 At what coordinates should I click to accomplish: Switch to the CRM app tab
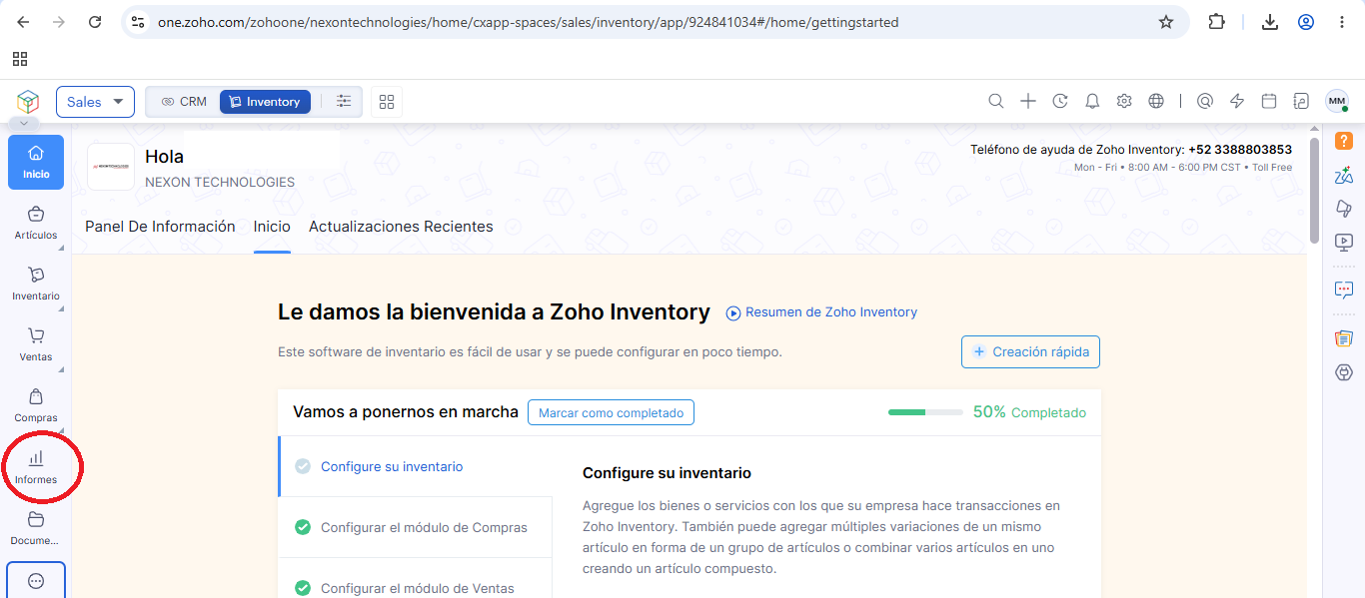pyautogui.click(x=184, y=102)
